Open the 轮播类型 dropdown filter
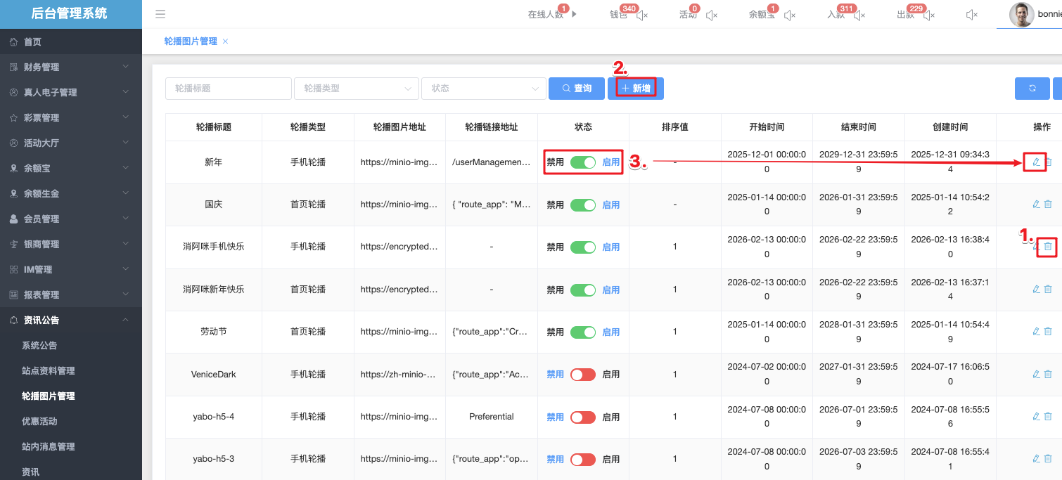 click(x=357, y=89)
